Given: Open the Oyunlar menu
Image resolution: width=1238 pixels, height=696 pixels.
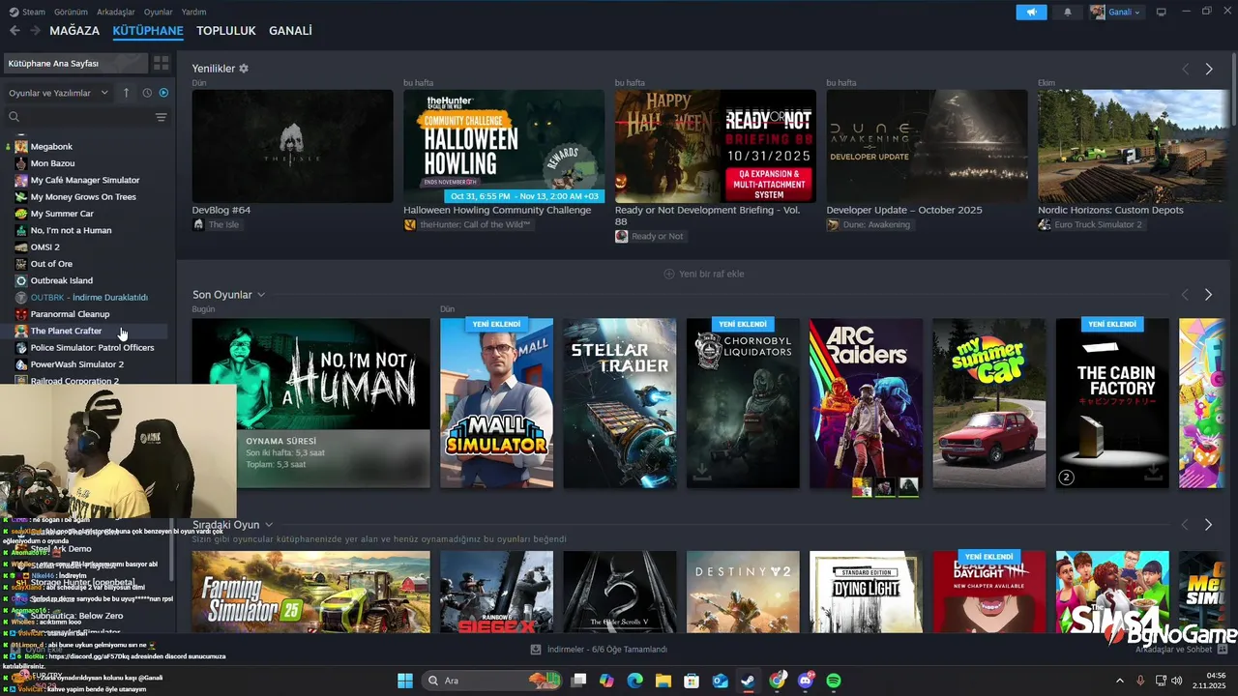Looking at the screenshot, I should pyautogui.click(x=159, y=12).
